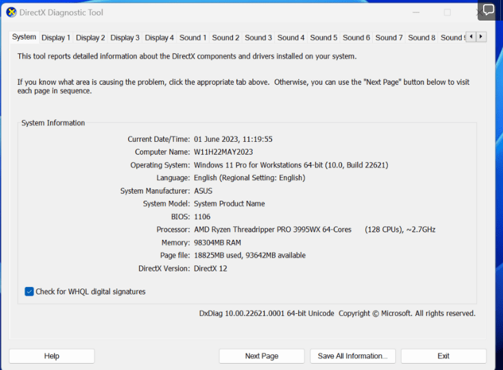Click the Computer Name value W11H22MAY2023
Screen dimensions: 503x370
(x=223, y=152)
